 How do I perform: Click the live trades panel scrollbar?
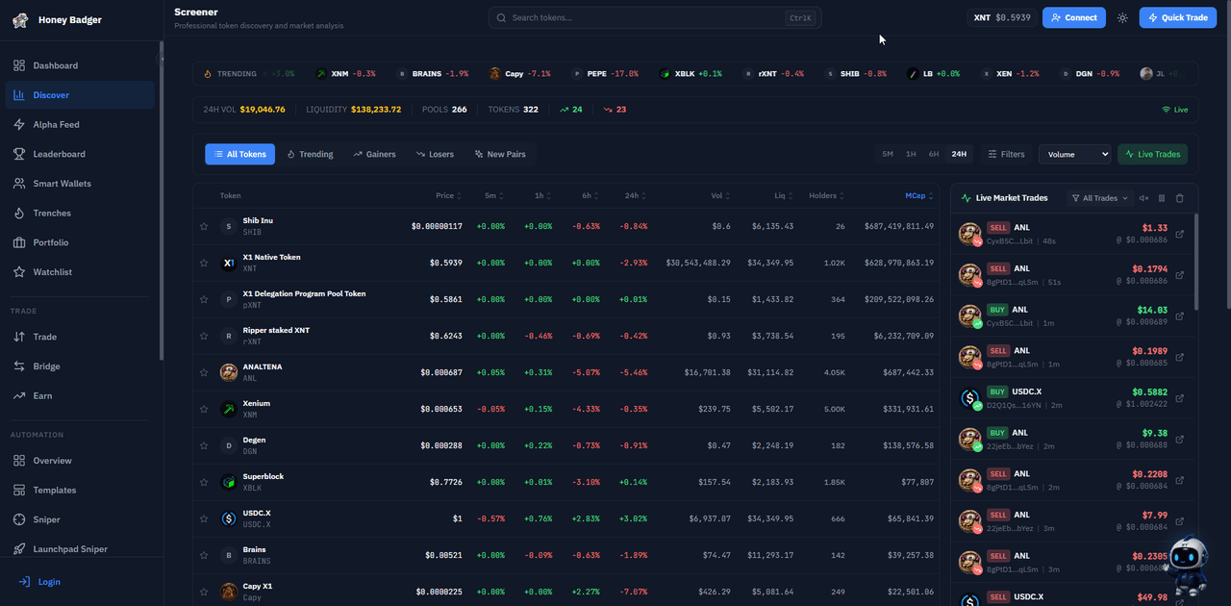point(1196,262)
